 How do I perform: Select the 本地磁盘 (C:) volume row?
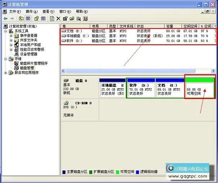tap(138, 36)
